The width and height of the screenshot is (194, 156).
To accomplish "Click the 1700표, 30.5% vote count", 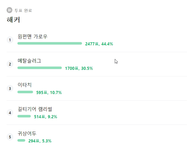I will click(79, 68).
